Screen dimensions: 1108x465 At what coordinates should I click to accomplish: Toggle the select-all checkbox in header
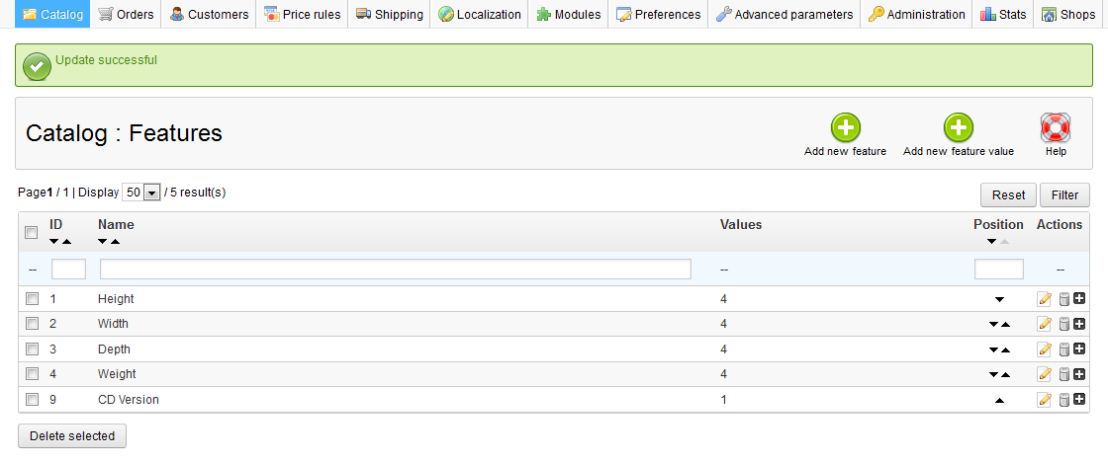pos(32,233)
